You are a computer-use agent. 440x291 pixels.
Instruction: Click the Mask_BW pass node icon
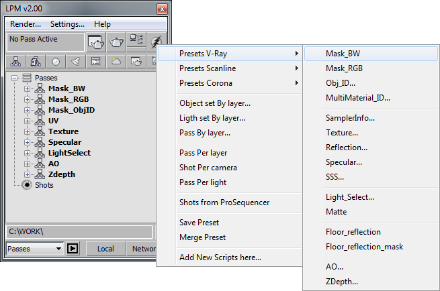pyautogui.click(x=40, y=89)
